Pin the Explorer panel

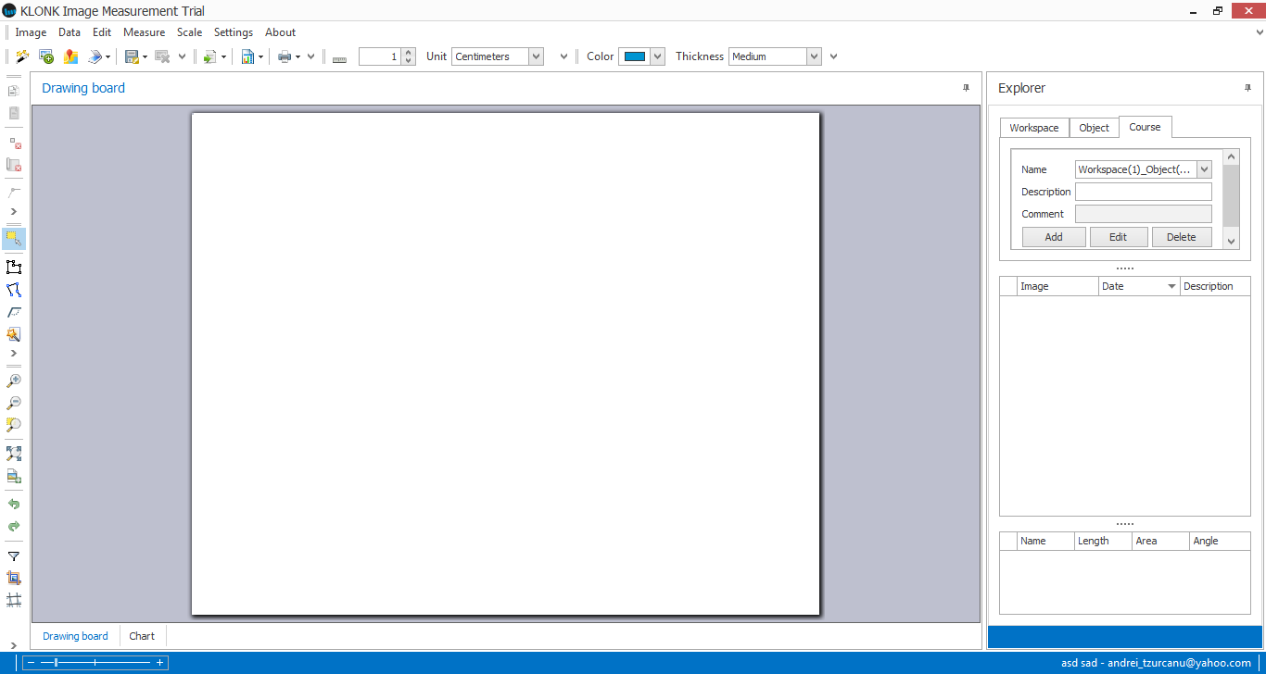[1247, 88]
